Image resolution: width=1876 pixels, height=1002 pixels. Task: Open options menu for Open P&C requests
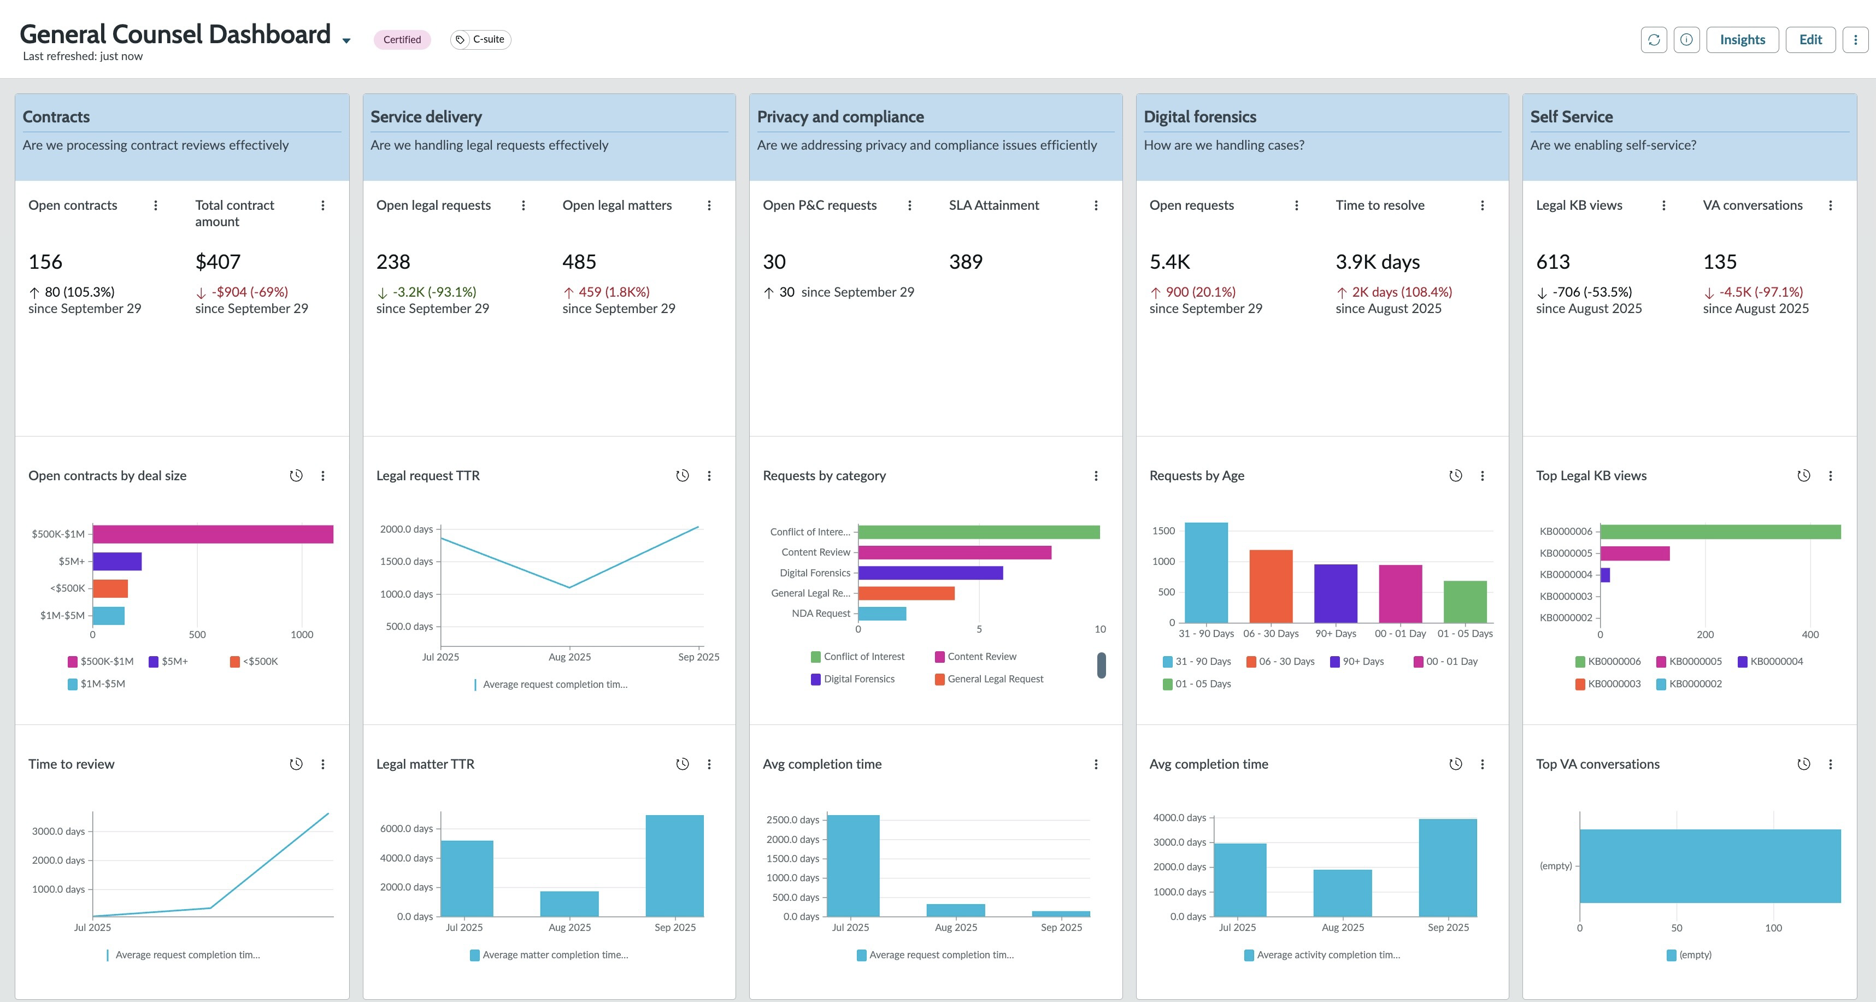pos(910,205)
